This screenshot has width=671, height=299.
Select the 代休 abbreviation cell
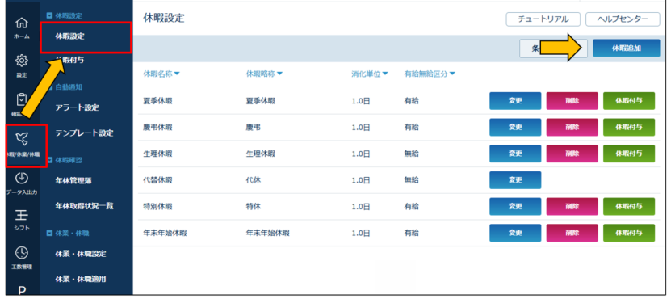(x=254, y=180)
